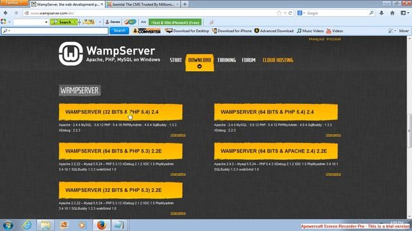Open Internet Explorer from the taskbar
The image size is (412, 231).
pyautogui.click(x=27, y=225)
